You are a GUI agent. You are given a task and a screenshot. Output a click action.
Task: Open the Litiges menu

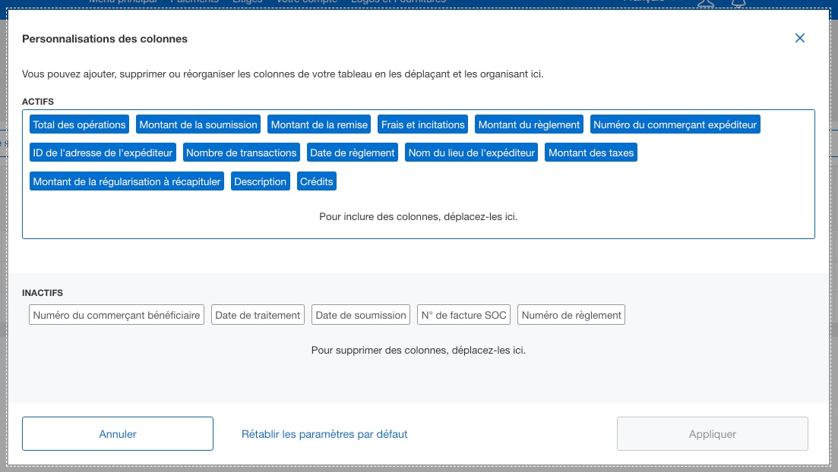coord(246,2)
